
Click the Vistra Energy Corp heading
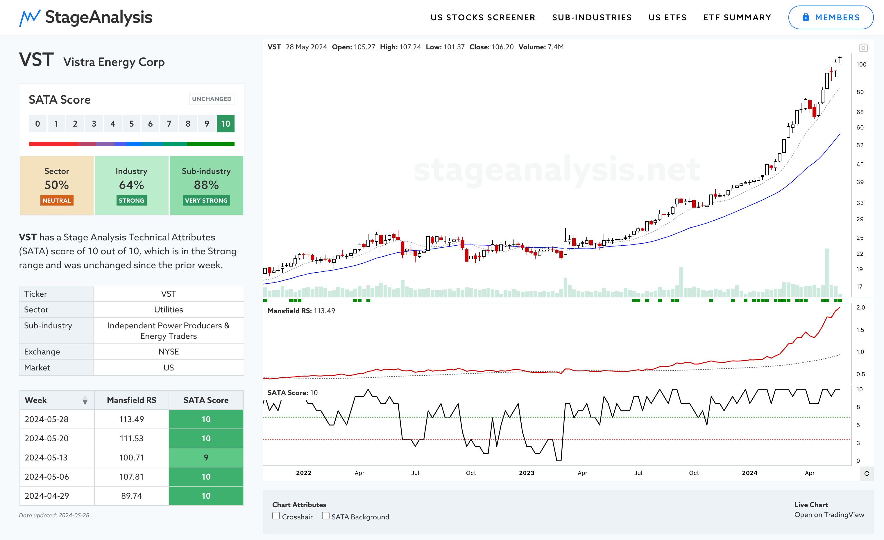tap(114, 62)
